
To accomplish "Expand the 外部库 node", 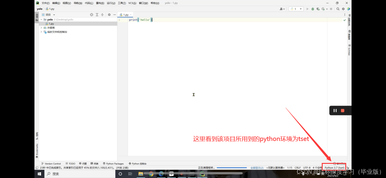I will (x=41, y=28).
